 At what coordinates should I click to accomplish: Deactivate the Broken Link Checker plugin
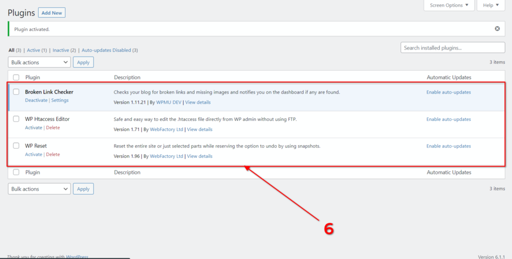[36, 101]
